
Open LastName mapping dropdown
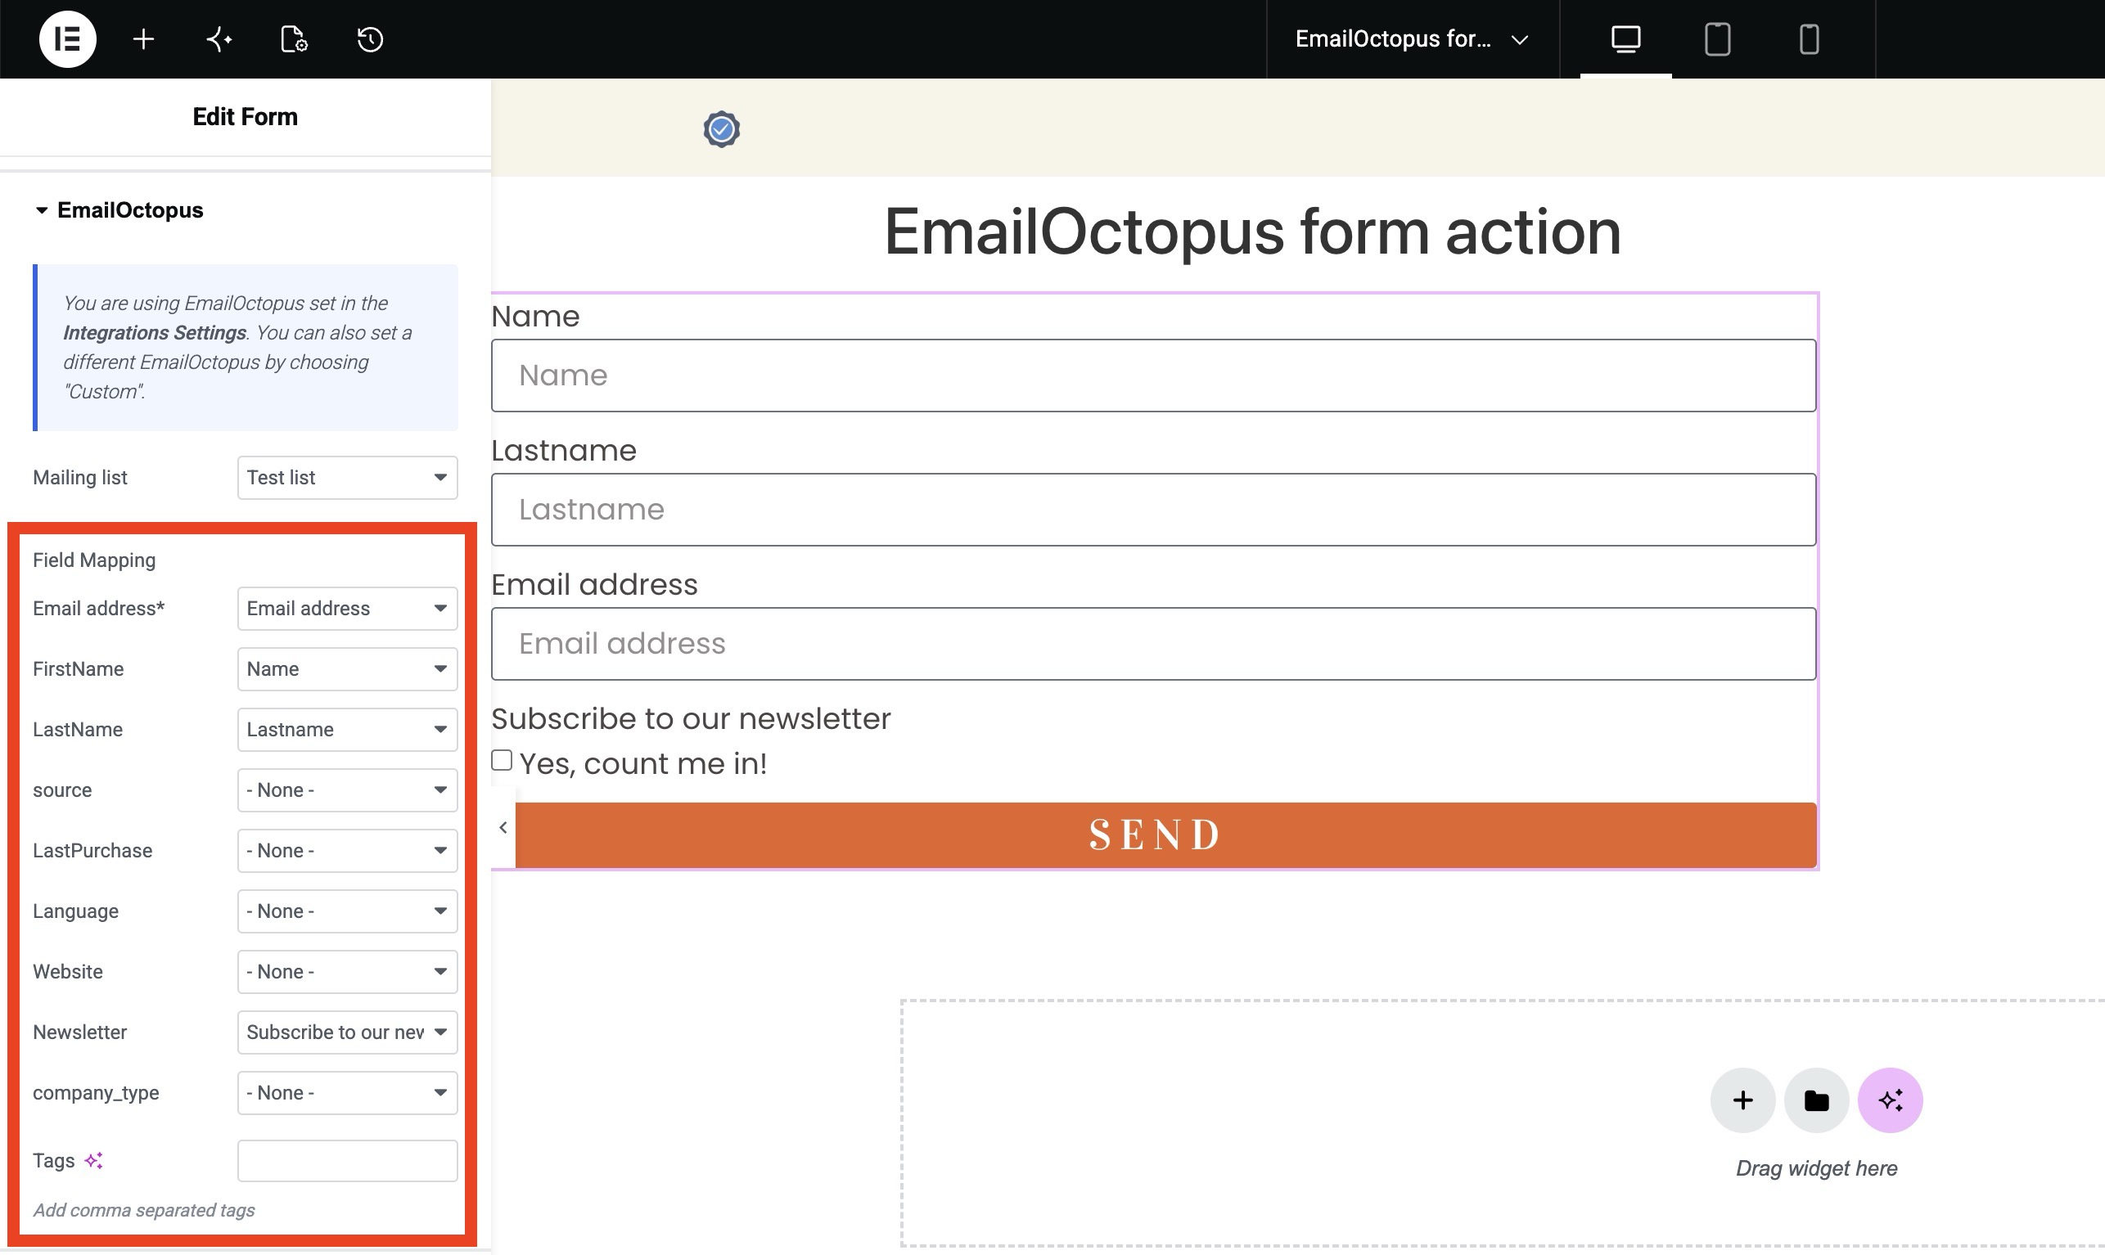348,730
